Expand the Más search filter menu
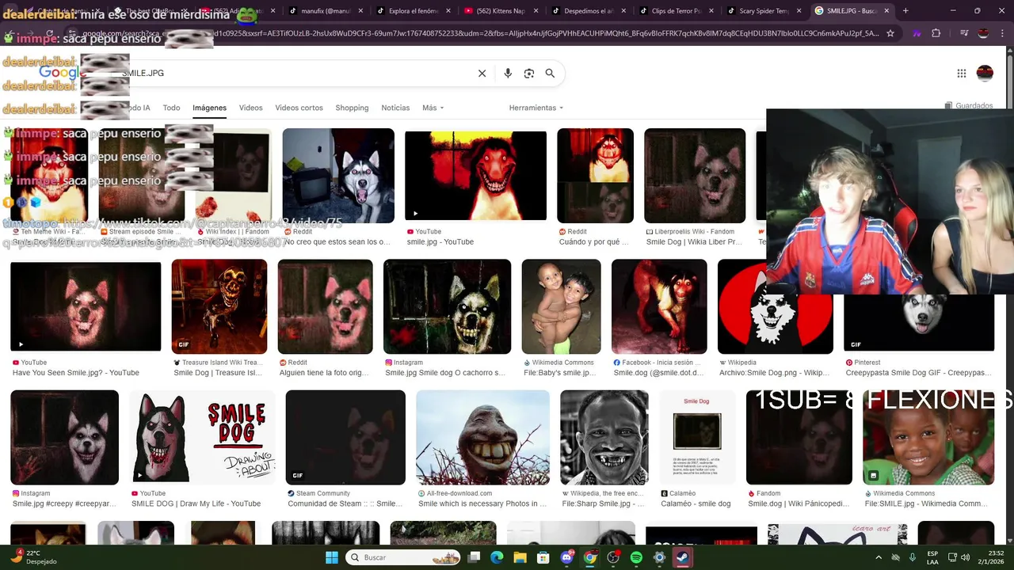The height and width of the screenshot is (570, 1014). coord(433,108)
